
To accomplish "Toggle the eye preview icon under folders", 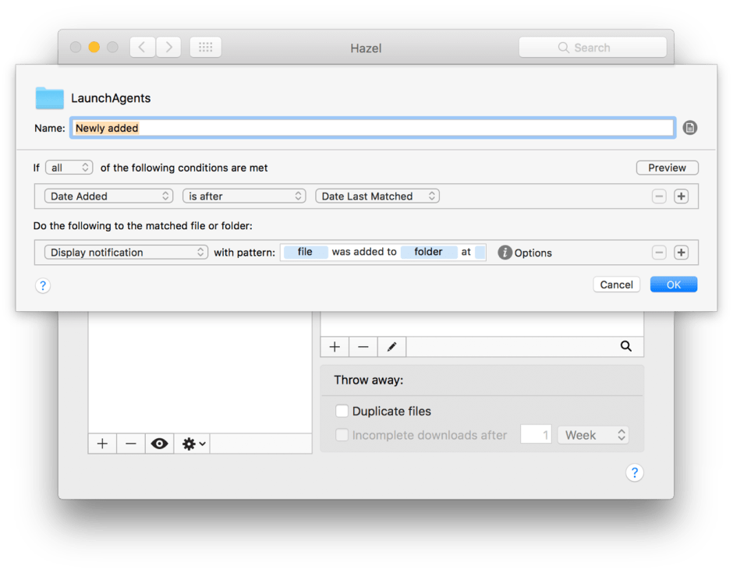I will point(159,444).
